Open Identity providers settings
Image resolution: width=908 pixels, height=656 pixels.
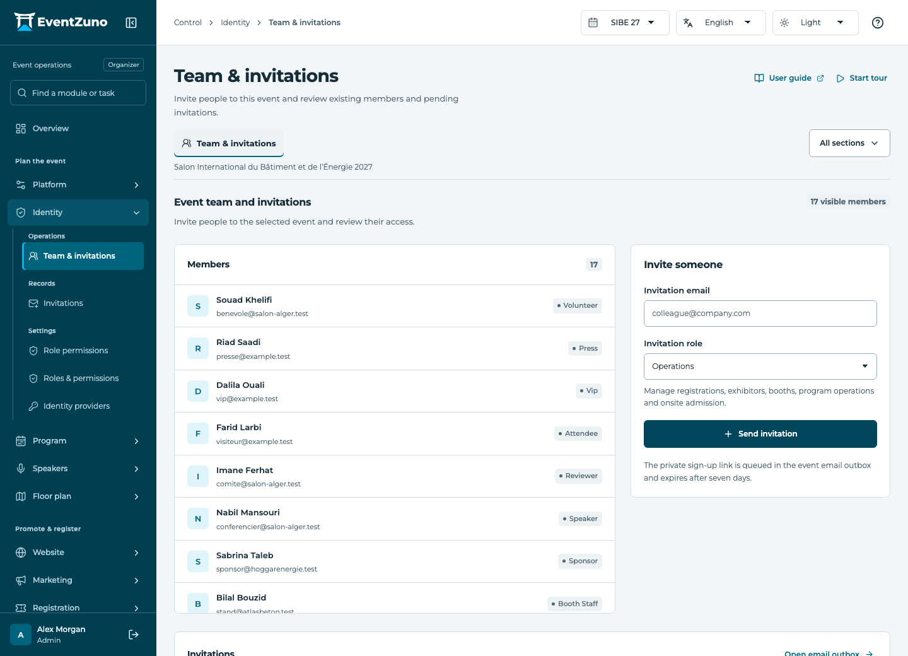click(83, 406)
